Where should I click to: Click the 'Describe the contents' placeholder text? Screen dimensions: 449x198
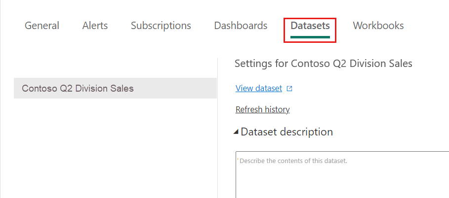pyautogui.click(x=293, y=161)
